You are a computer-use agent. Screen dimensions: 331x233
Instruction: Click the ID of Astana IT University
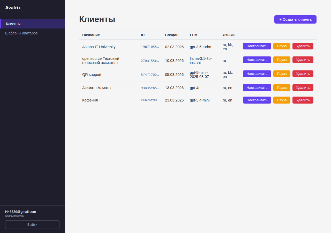(x=150, y=47)
